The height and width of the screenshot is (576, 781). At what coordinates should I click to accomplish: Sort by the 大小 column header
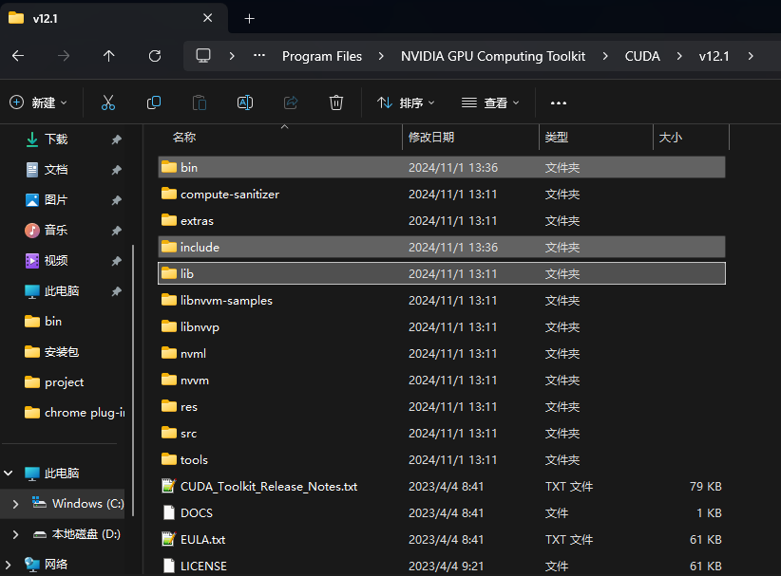(x=692, y=138)
